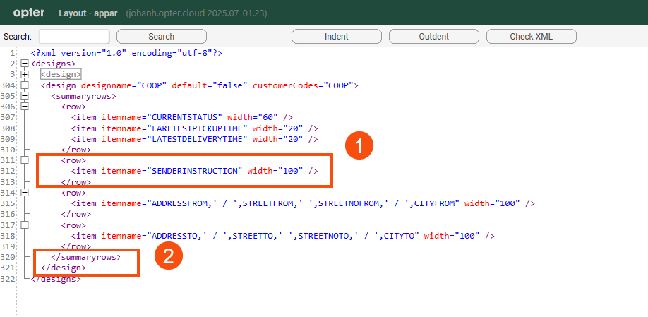Click line number 322 in gutter
The image size is (648, 317).
coord(8,279)
